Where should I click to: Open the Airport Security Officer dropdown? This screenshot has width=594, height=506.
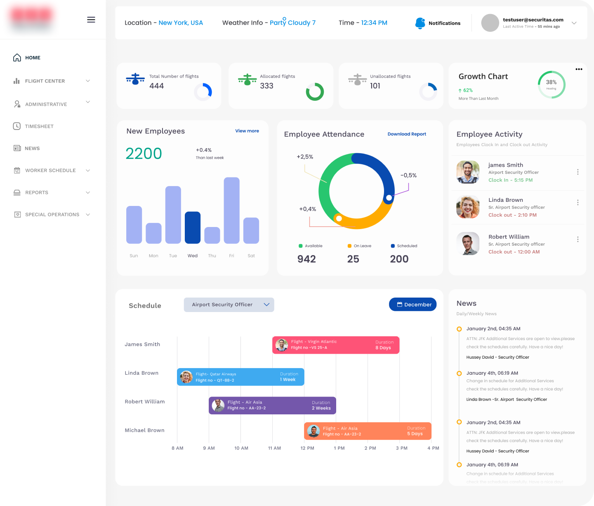(x=229, y=305)
